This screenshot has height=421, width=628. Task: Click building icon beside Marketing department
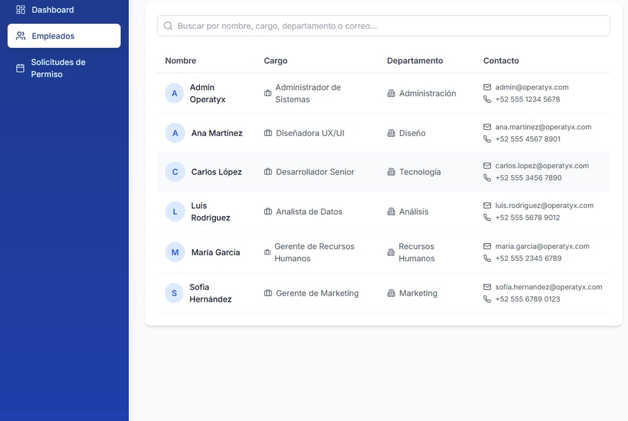click(x=391, y=293)
